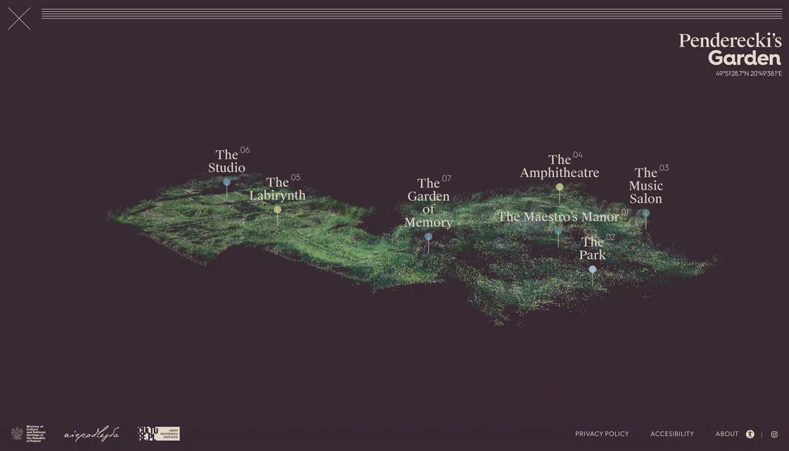This screenshot has width=789, height=451.
Task: Click the niepodległa signature logo
Action: coord(91,433)
